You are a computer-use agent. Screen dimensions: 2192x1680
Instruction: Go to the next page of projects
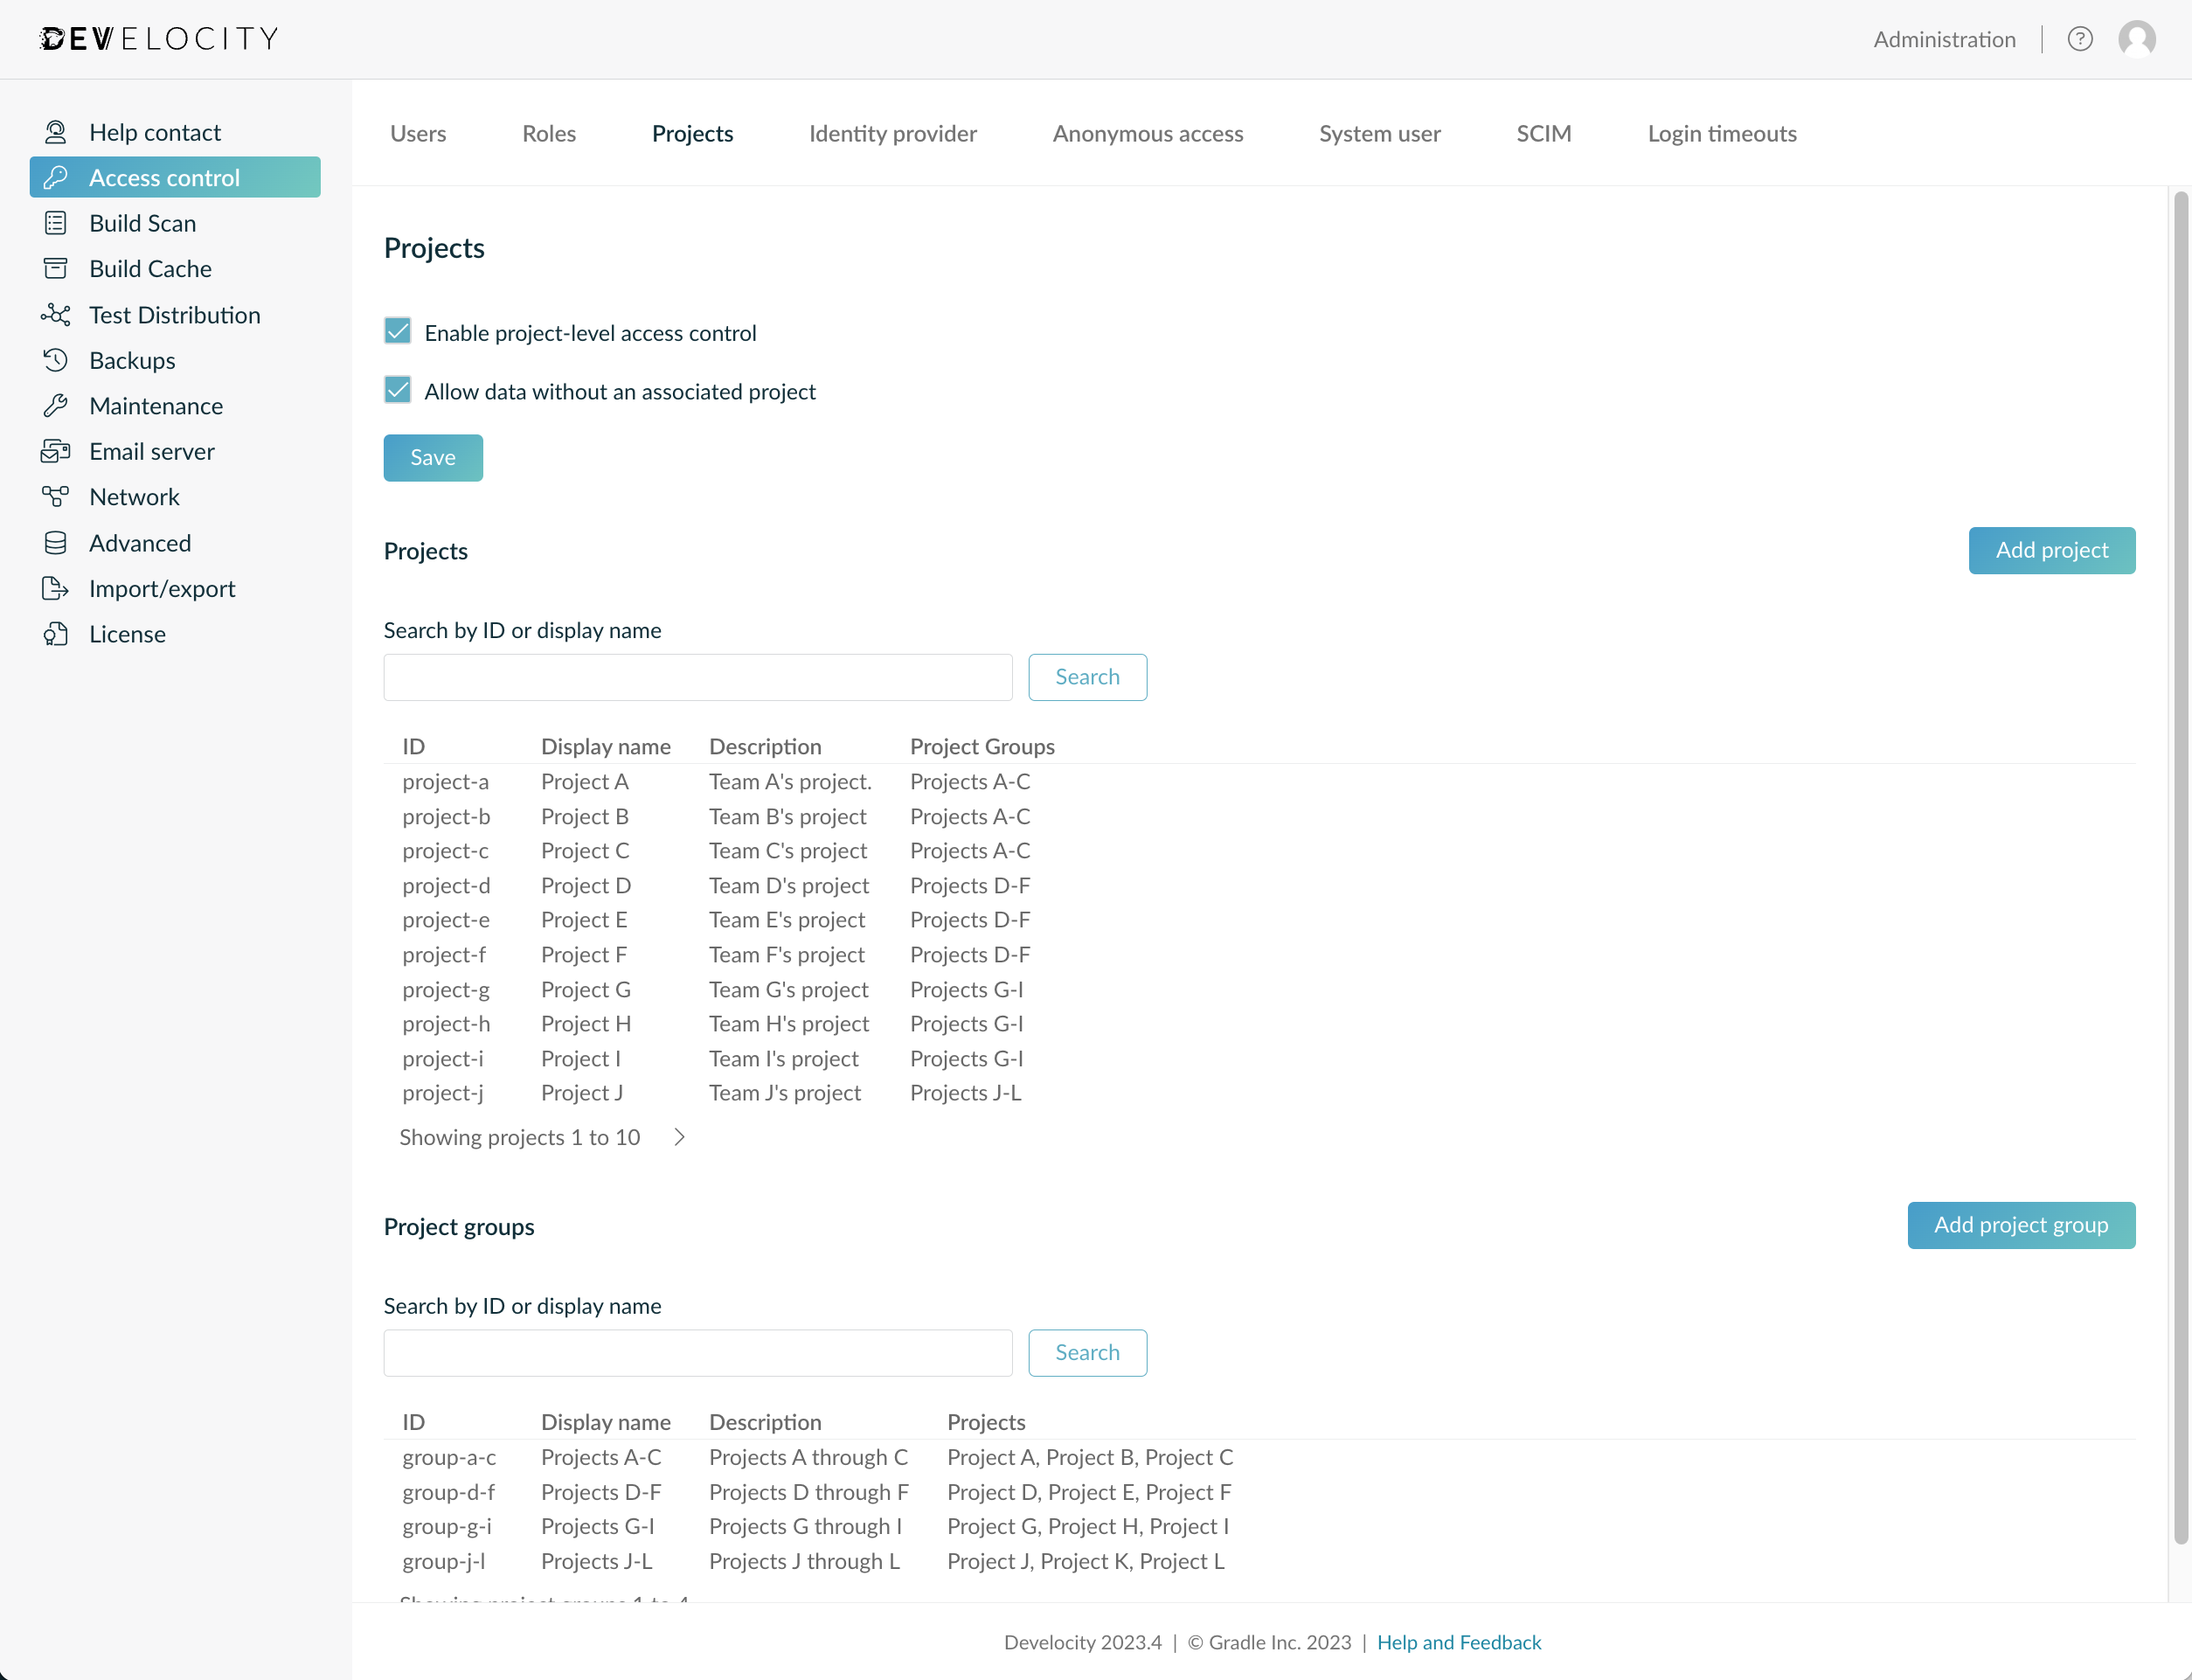click(679, 1136)
